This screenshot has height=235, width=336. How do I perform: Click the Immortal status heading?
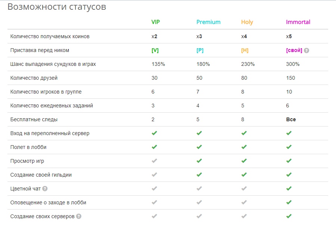point(298,22)
